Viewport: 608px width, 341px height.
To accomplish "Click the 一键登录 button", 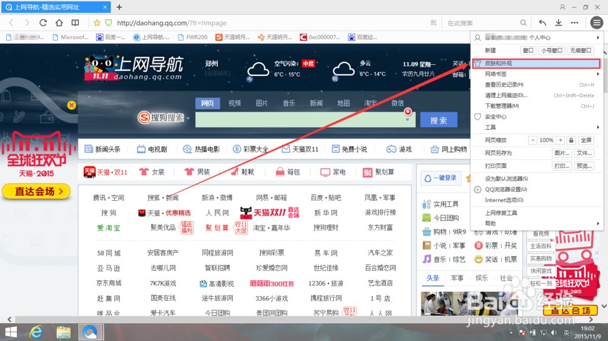I will click(441, 178).
